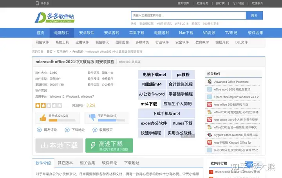Select the DLL文件 subcategory

click(241, 42)
